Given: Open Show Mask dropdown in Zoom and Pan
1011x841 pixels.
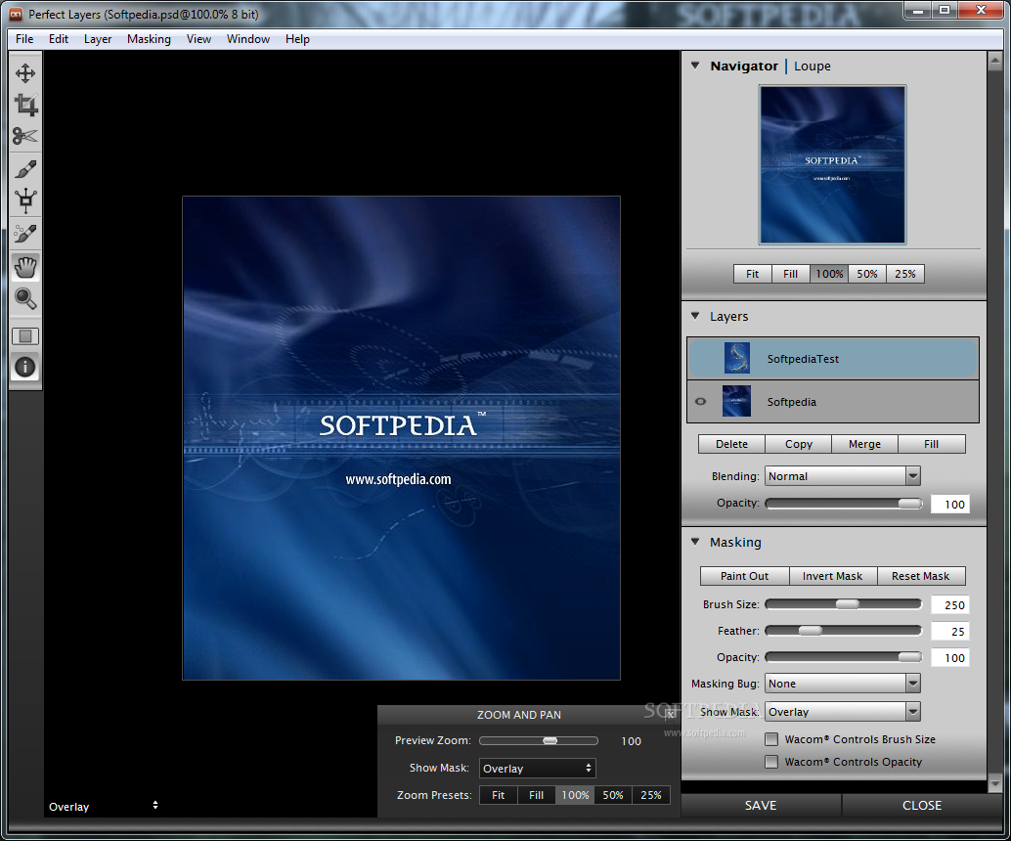Looking at the screenshot, I should point(537,768).
